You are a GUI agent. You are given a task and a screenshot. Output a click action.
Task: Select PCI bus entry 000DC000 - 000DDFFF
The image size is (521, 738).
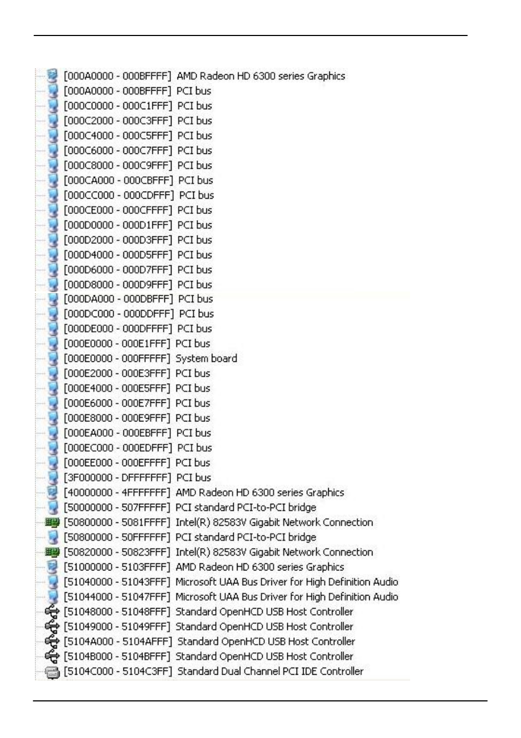coord(139,314)
